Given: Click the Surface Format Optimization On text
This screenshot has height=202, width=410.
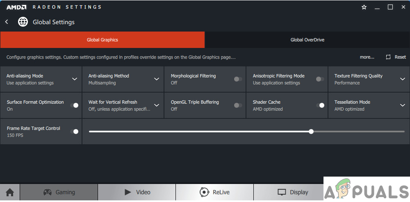Looking at the screenshot, I should click(10, 109).
